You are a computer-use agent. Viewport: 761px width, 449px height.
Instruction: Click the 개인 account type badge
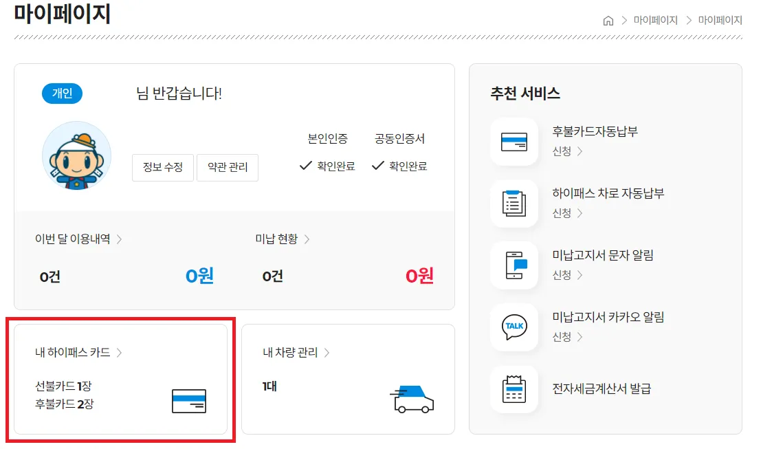click(x=62, y=94)
